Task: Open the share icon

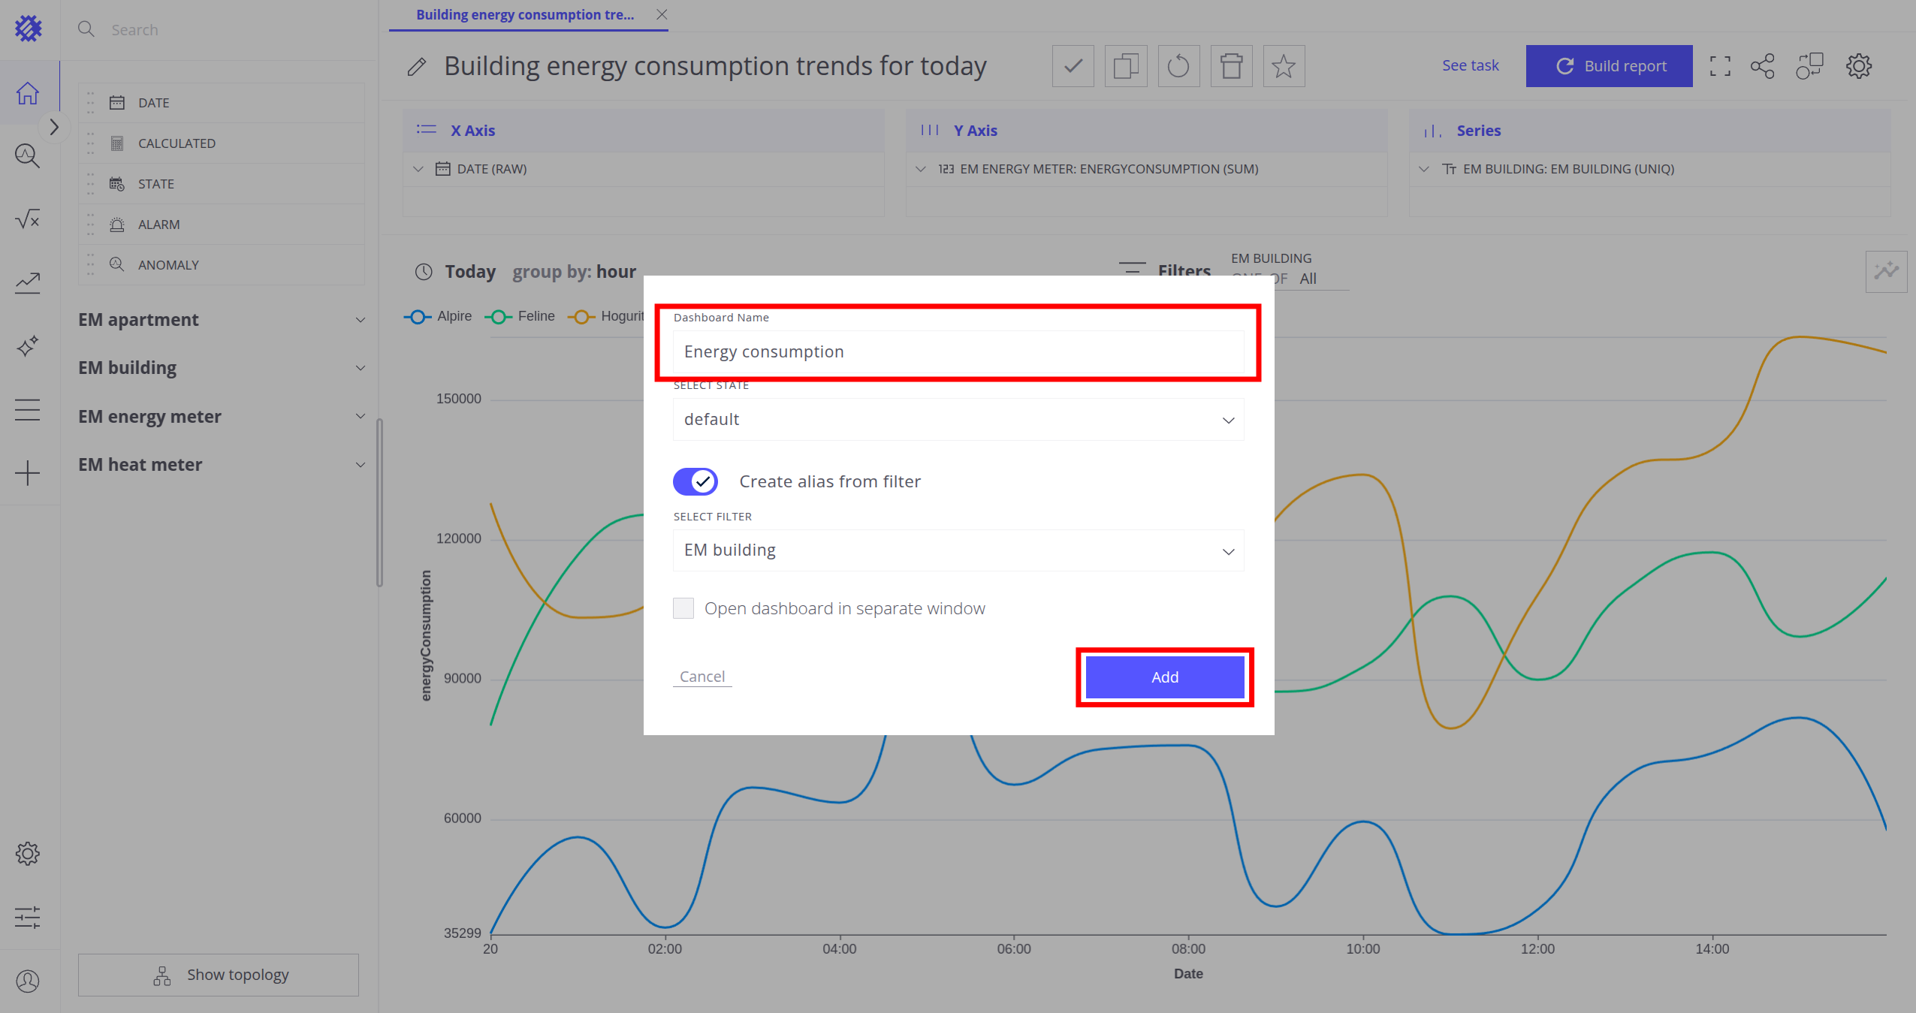Action: click(1762, 66)
